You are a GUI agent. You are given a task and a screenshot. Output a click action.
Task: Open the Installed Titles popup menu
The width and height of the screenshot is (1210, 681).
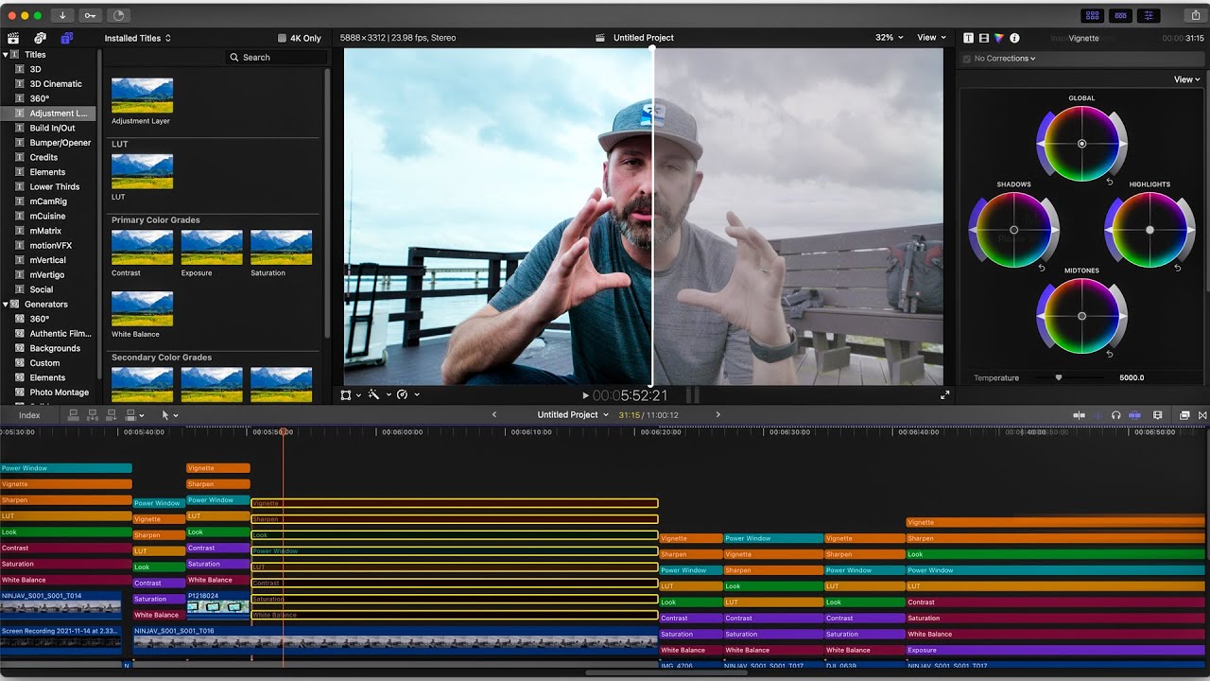click(138, 38)
